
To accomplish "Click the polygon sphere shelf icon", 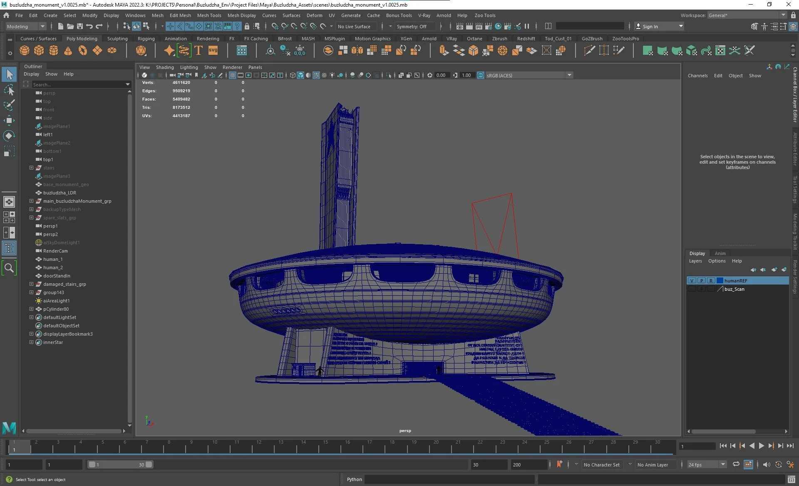I will 25,51.
